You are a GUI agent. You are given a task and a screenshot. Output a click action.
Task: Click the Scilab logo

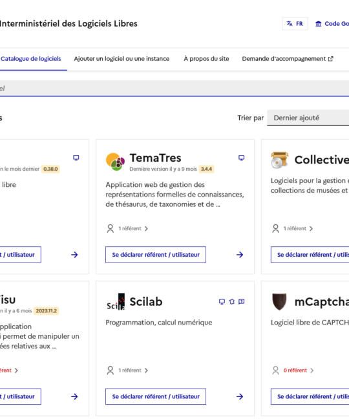116,302
